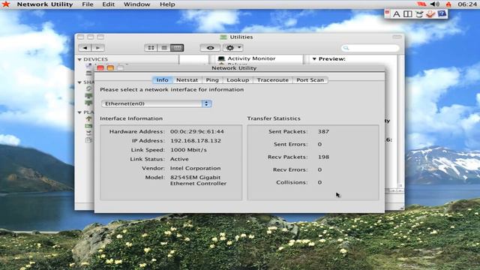The width and height of the screenshot is (480, 270).
Task: Switch Utilities window to list view
Action: (x=164, y=48)
